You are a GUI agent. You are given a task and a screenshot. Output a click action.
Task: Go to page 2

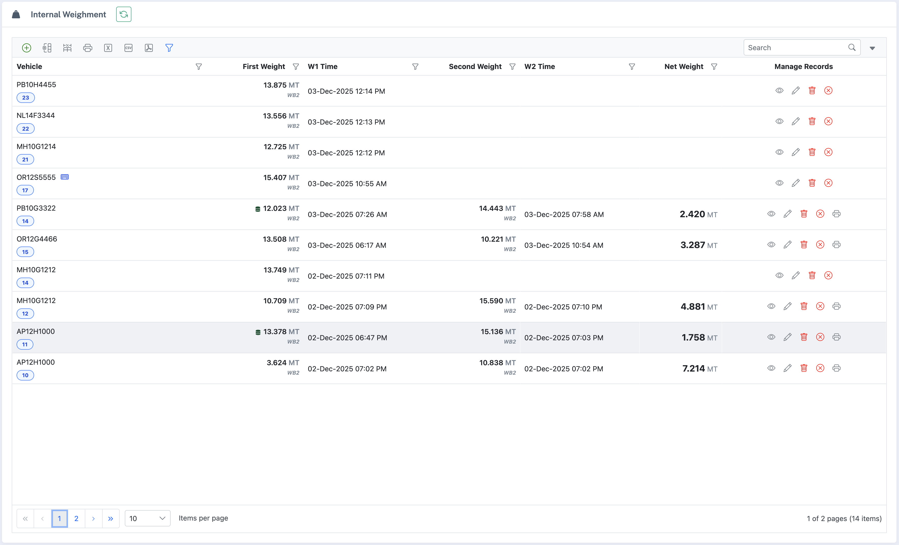(76, 518)
